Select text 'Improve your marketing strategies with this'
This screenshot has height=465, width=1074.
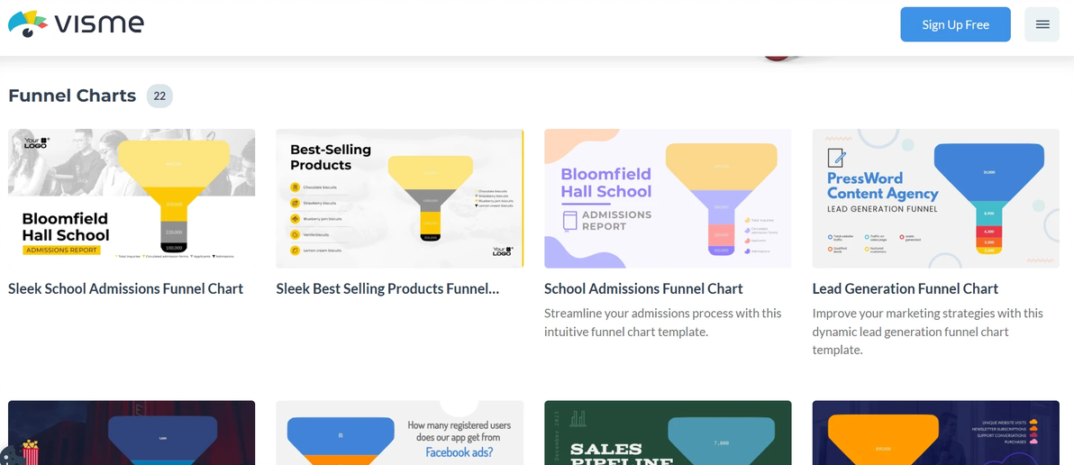(928, 314)
